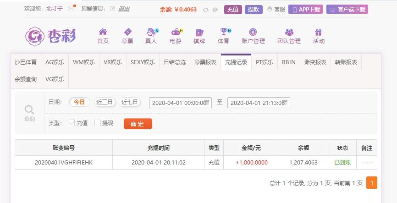
Task: Switch to the PT娱乐 tab
Action: pyautogui.click(x=265, y=62)
